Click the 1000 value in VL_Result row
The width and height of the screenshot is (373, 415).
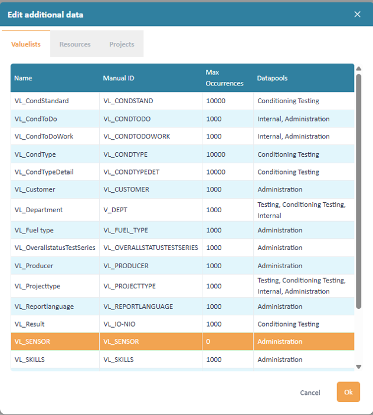[214, 324]
